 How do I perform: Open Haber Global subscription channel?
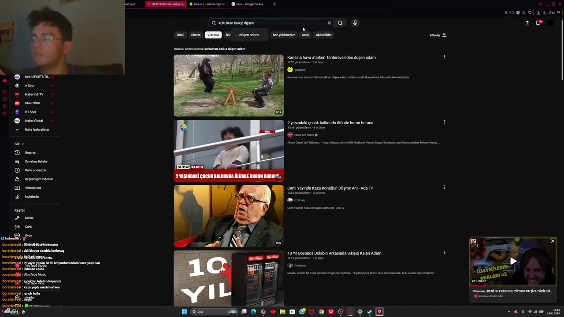click(34, 121)
